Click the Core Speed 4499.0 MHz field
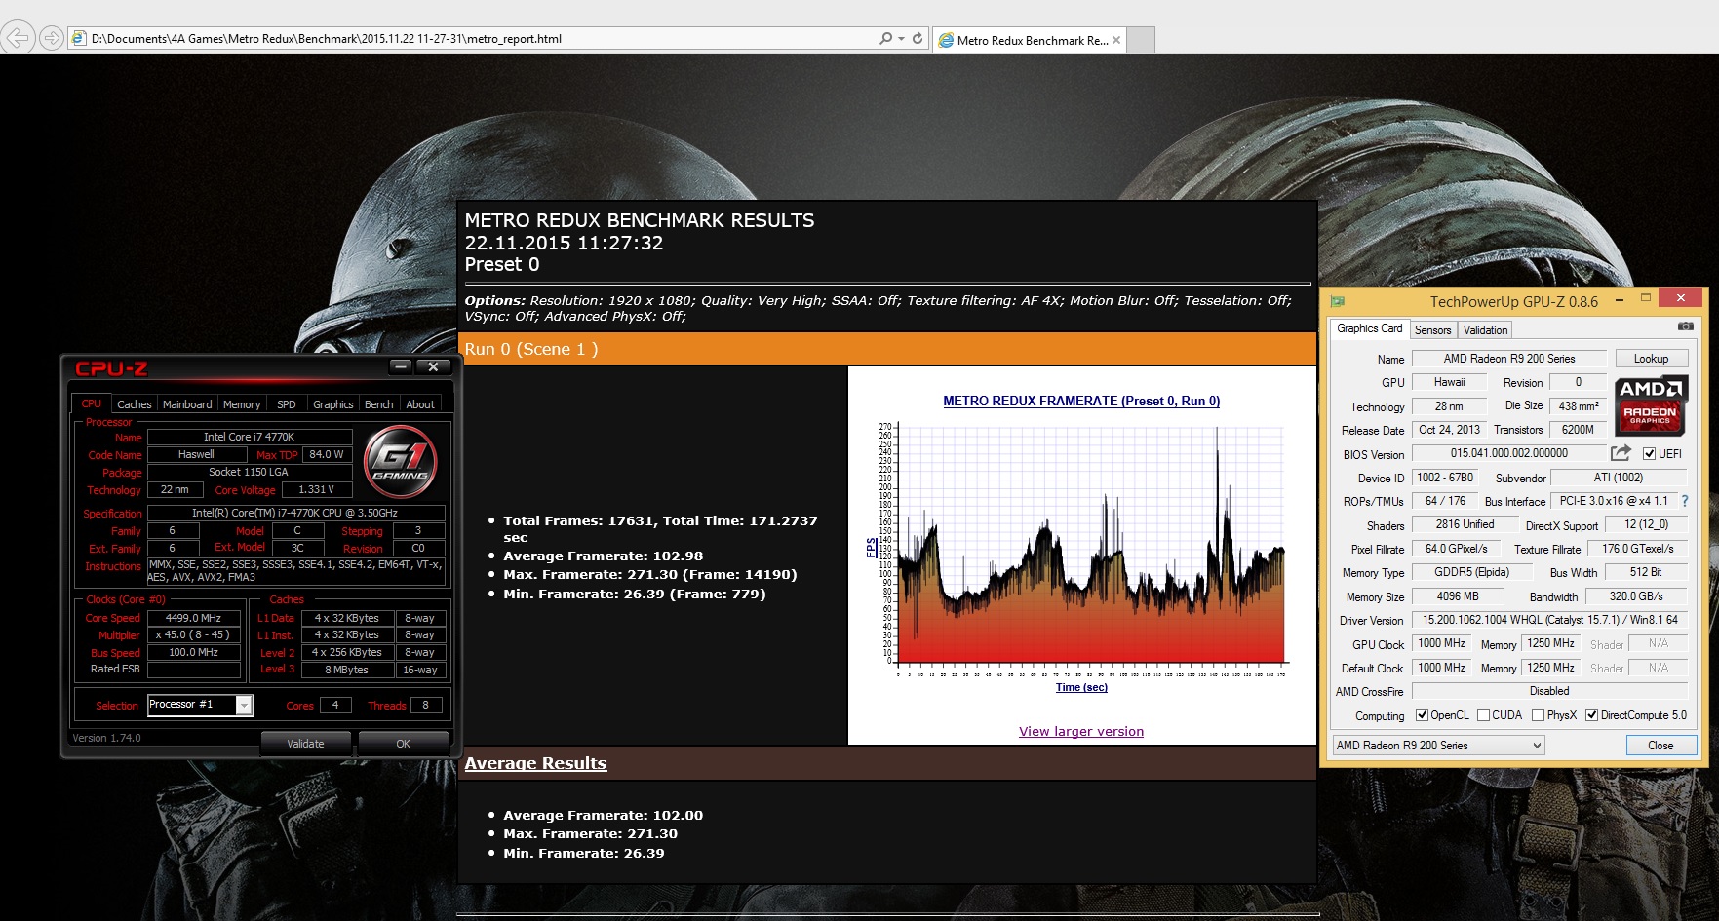Image resolution: width=1719 pixels, height=921 pixels. click(x=193, y=618)
